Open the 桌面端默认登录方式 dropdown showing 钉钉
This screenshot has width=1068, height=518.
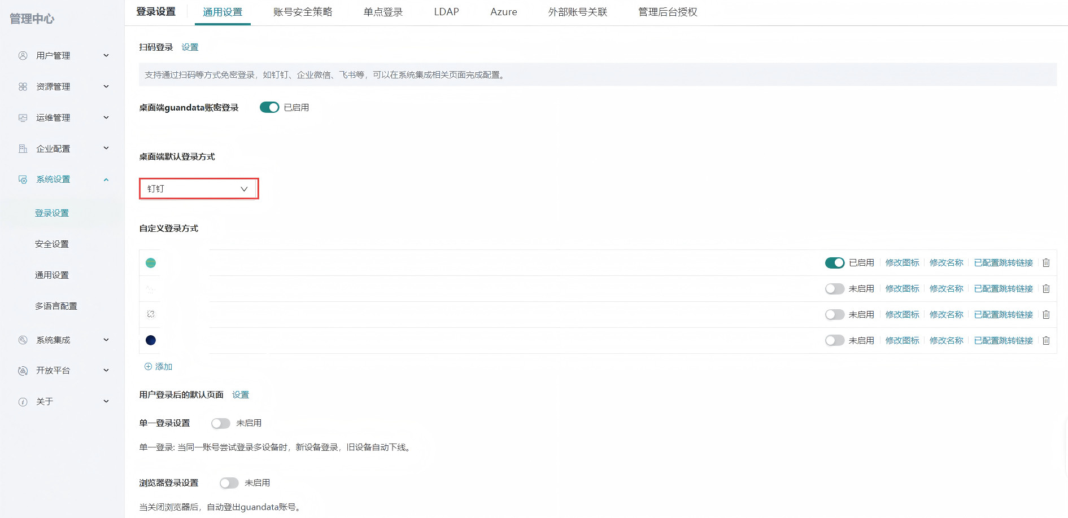click(198, 188)
